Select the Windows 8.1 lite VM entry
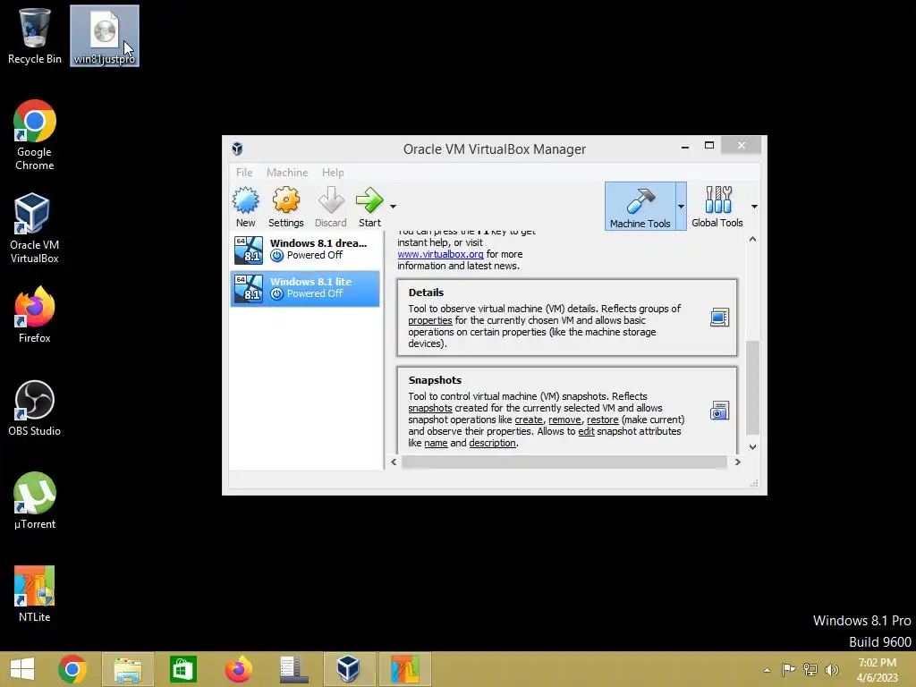916x687 pixels. click(305, 288)
